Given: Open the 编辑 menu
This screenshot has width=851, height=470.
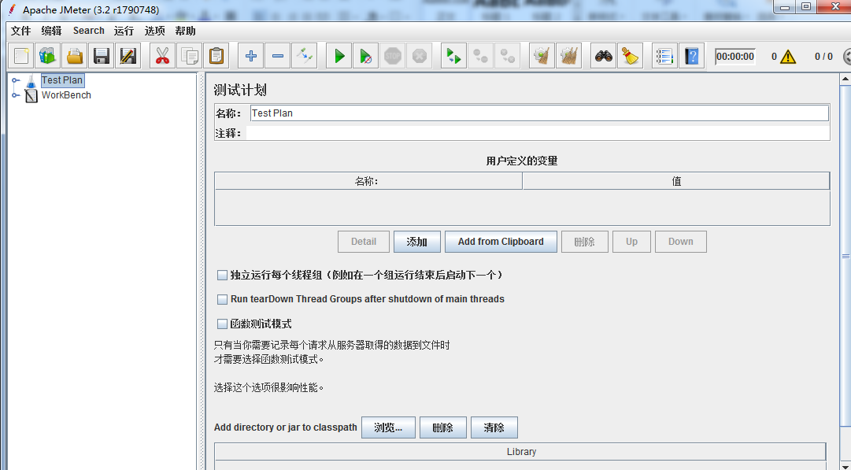Looking at the screenshot, I should click(x=51, y=31).
